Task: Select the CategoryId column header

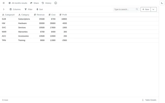Action: point(10,15)
